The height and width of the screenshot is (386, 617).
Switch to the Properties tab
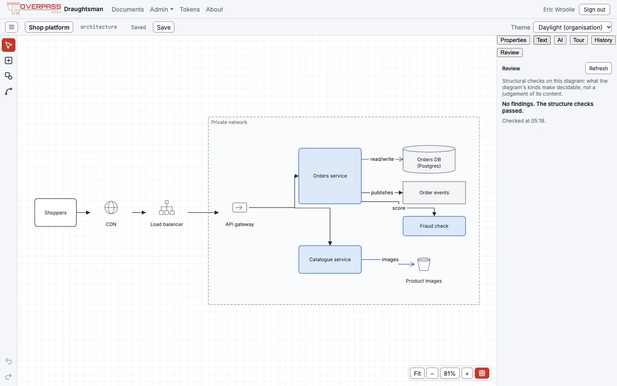[513, 40]
